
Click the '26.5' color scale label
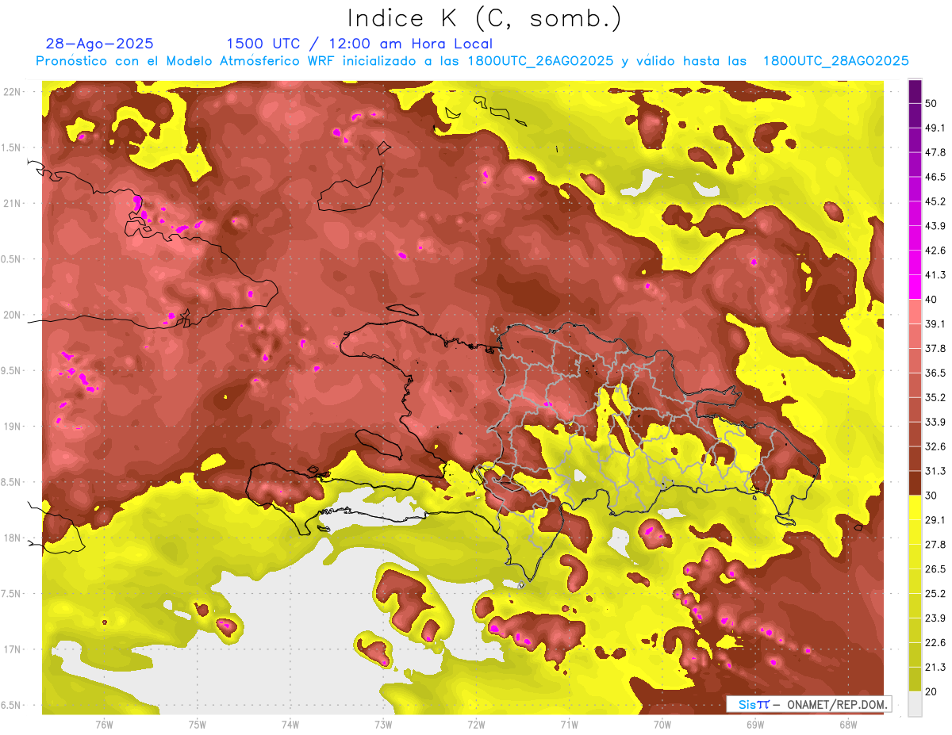point(936,569)
